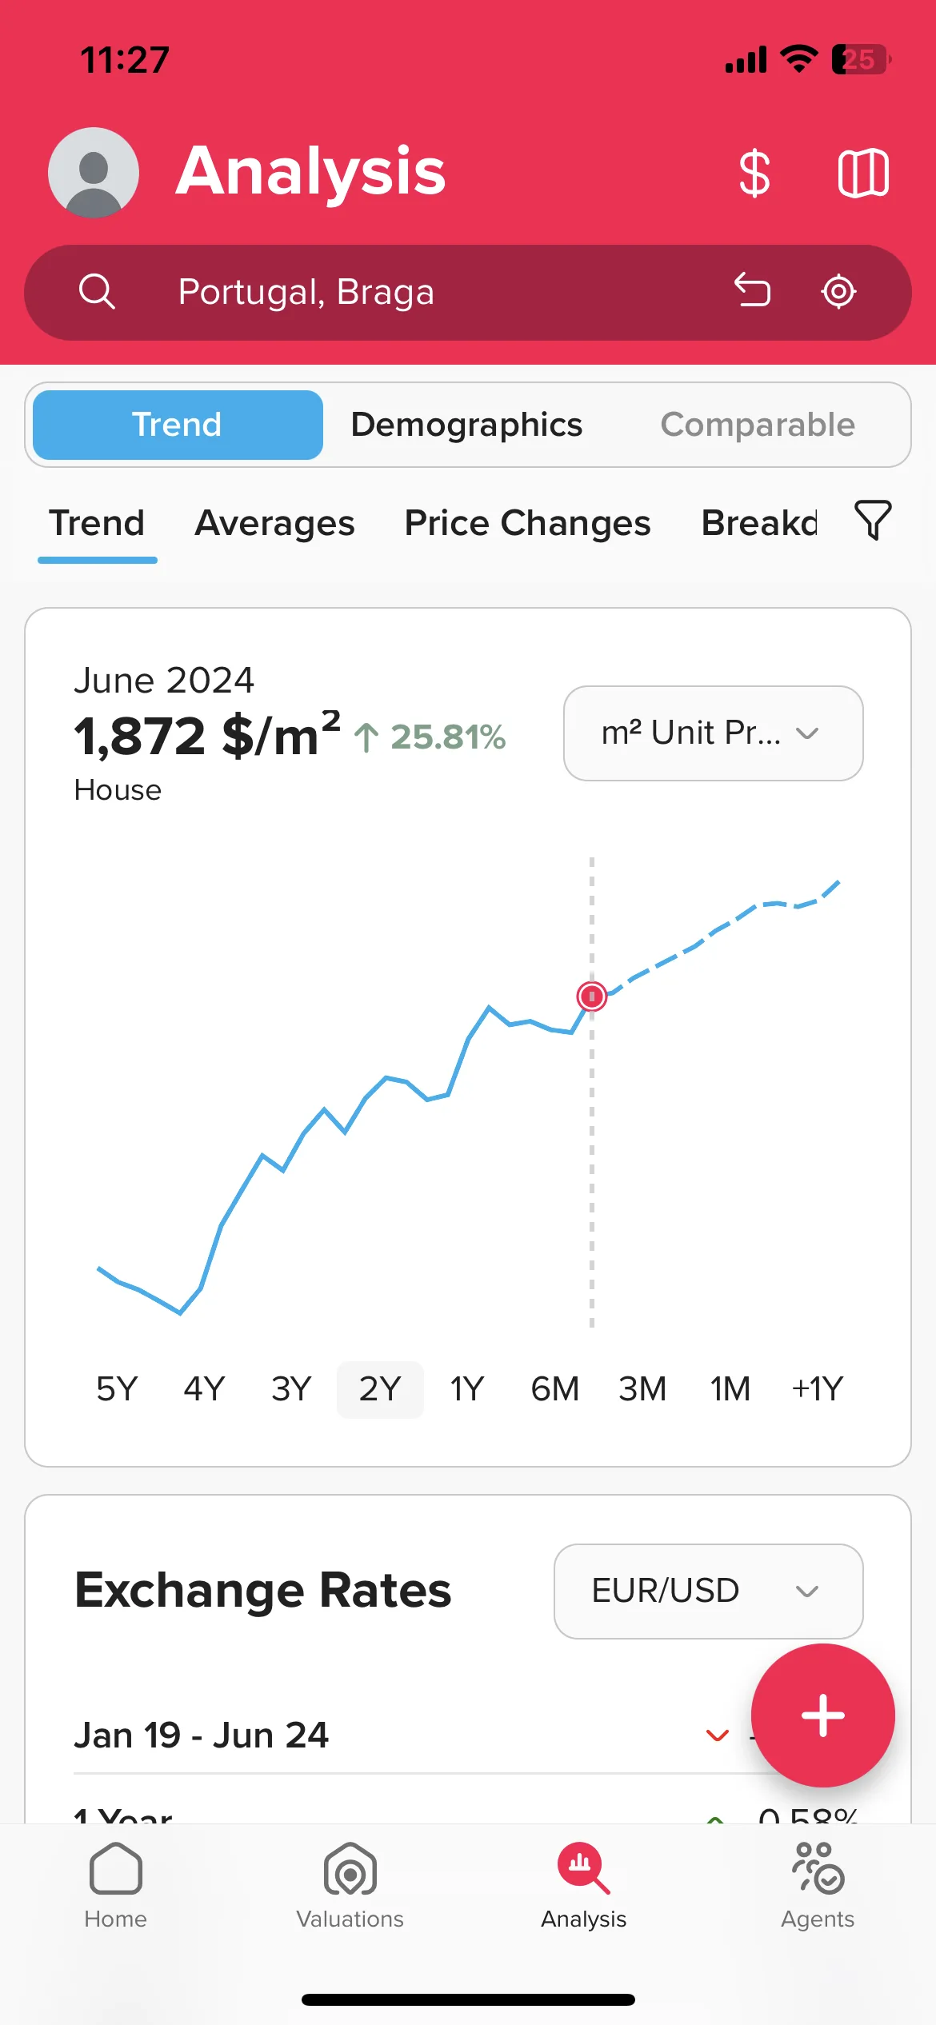Tap the locate-me target icon
The height and width of the screenshot is (2025, 936).
838,291
